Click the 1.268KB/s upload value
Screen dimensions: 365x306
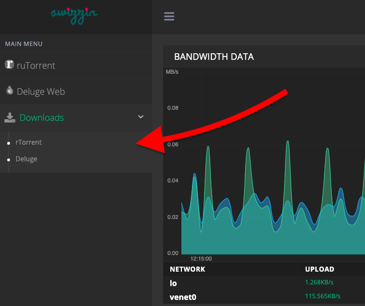pos(319,282)
